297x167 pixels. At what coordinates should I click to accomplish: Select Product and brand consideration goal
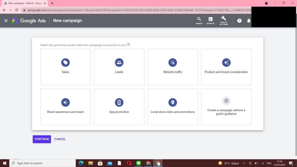[226, 67]
